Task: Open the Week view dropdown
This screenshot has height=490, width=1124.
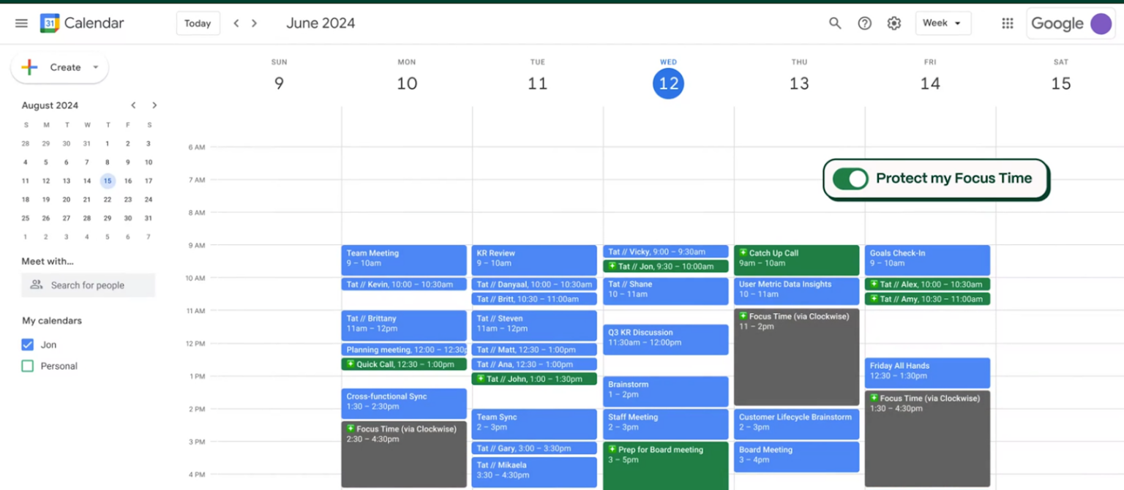Action: [943, 23]
